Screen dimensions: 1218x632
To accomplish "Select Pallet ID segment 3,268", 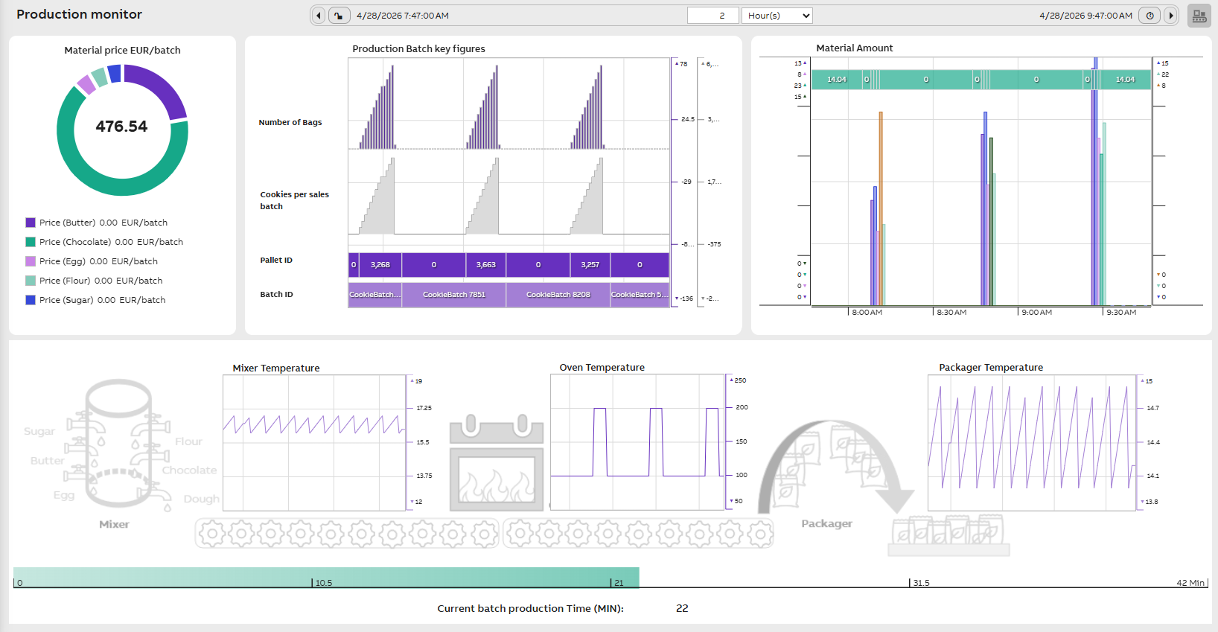I will click(x=380, y=265).
